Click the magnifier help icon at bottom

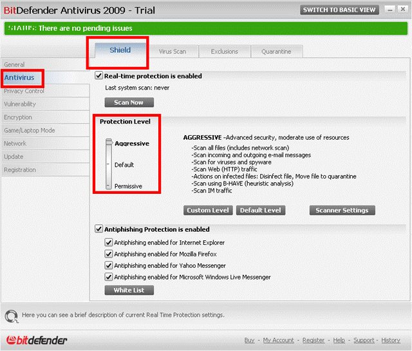click(x=11, y=316)
